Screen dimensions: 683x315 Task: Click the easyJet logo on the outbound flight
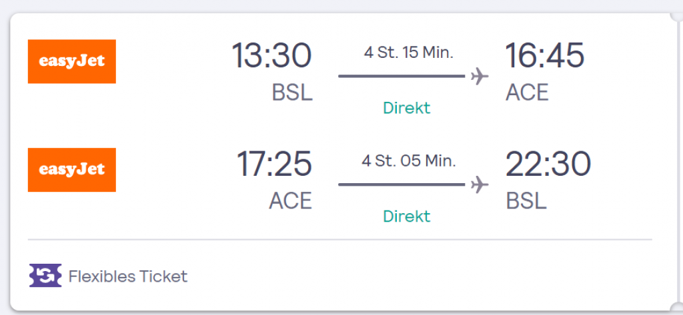[x=71, y=61]
